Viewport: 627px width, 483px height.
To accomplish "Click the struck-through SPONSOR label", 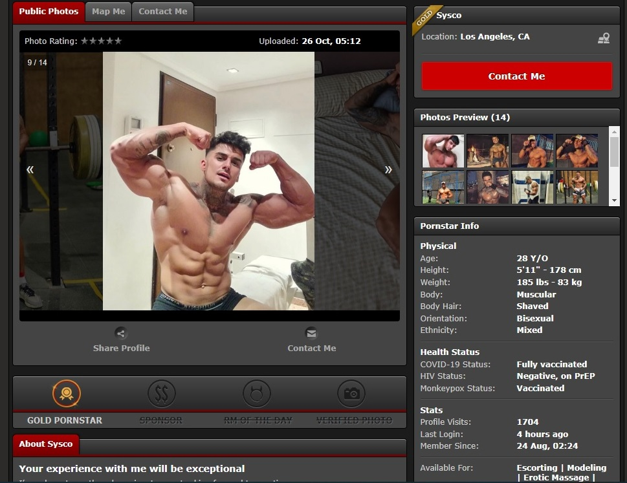I will click(x=160, y=420).
